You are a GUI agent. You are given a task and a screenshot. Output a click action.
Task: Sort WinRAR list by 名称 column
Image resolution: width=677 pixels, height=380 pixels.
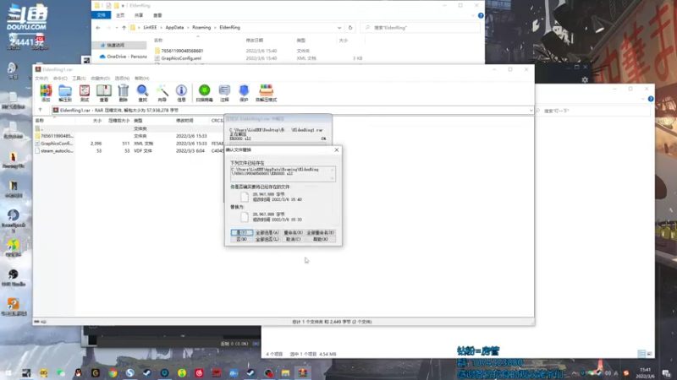click(x=39, y=121)
